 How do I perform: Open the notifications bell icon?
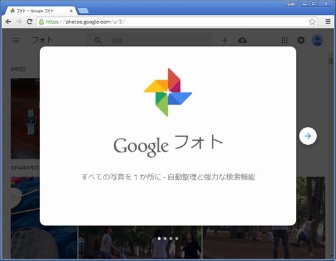[x=301, y=41]
